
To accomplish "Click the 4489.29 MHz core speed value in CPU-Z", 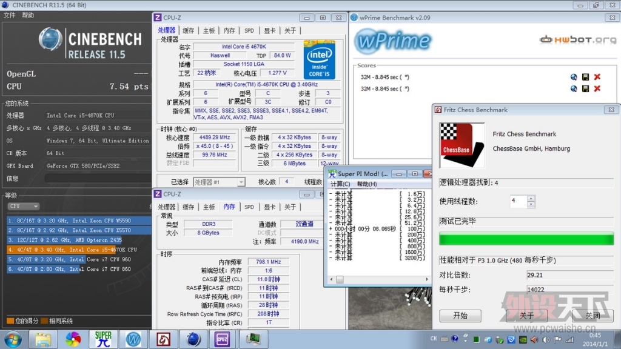I will [x=215, y=138].
